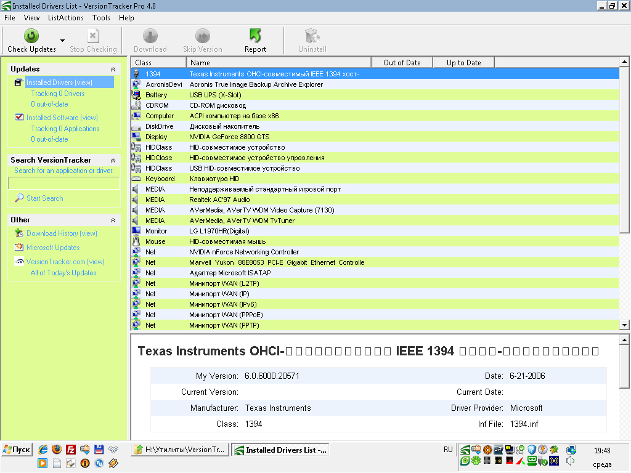Click the Mouse class icon
This screenshot has width=631, height=473.
[136, 241]
